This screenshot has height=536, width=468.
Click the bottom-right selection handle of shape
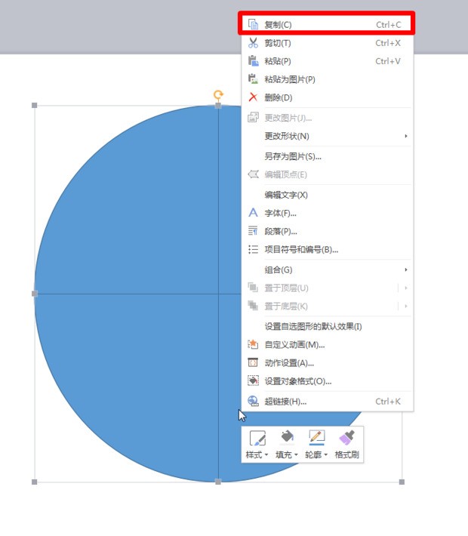[402, 482]
